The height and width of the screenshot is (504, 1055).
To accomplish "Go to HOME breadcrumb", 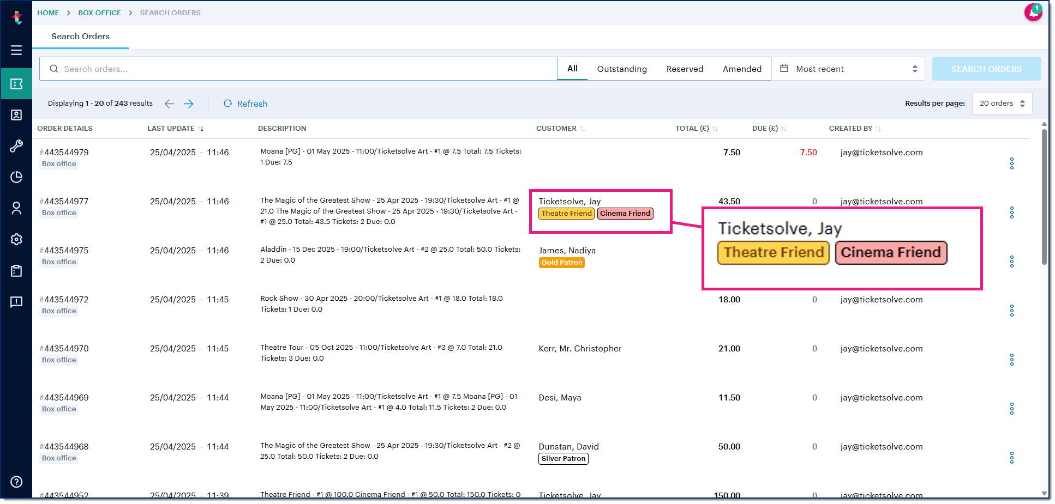I will [x=48, y=13].
